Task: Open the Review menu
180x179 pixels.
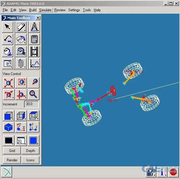Action: click(60, 10)
